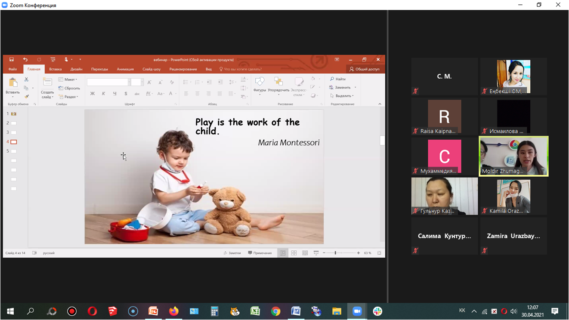Click the Упорядочить arrange icon
Screen dimensions: 569x320
pos(278,85)
